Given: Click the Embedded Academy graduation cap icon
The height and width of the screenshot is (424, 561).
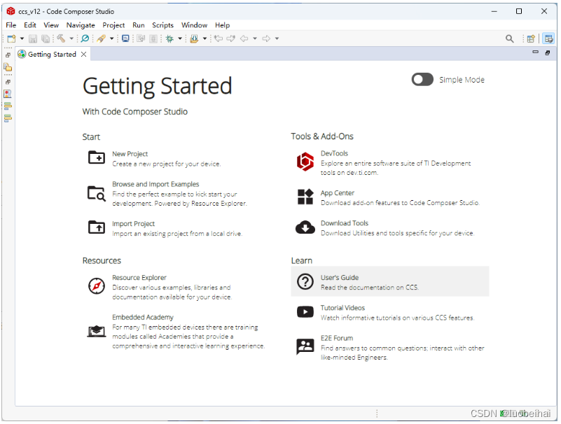Looking at the screenshot, I should pos(97,332).
